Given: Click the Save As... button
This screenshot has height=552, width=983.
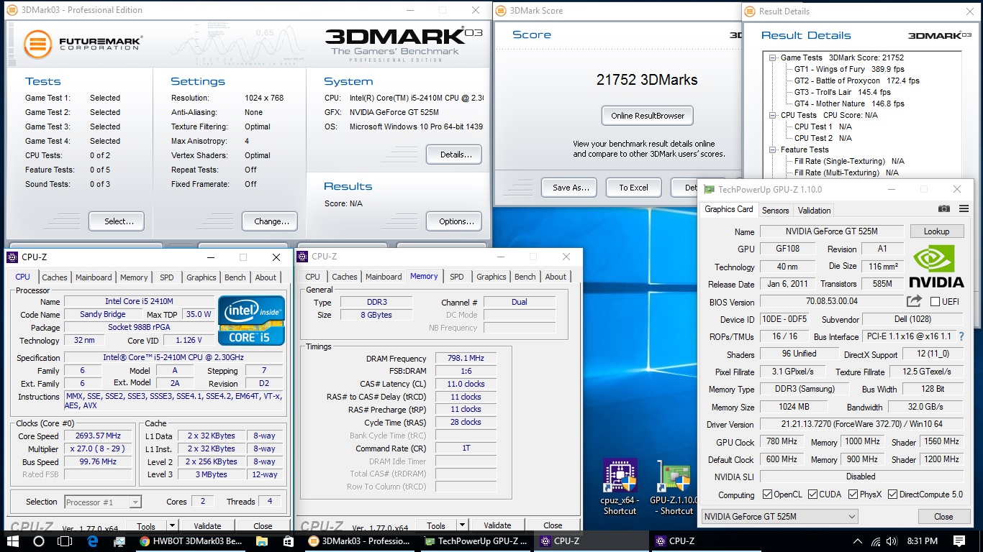Looking at the screenshot, I should pos(570,188).
